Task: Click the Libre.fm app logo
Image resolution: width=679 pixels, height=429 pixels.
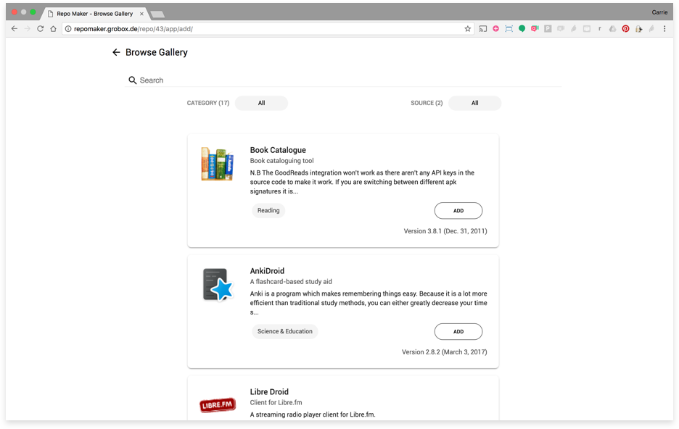Action: click(217, 404)
